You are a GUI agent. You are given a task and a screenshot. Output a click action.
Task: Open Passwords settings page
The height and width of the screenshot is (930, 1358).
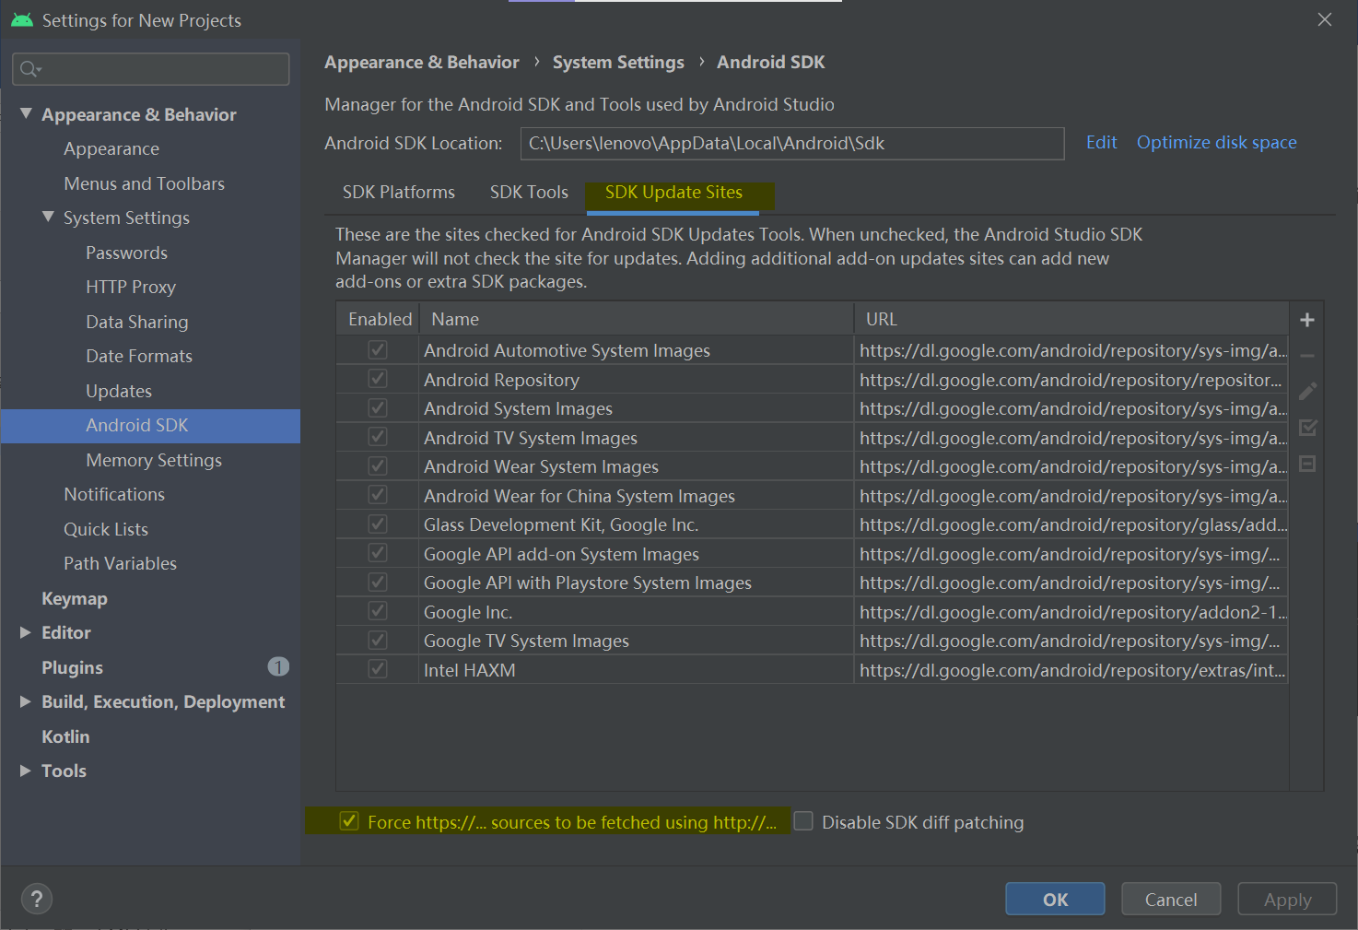(127, 253)
